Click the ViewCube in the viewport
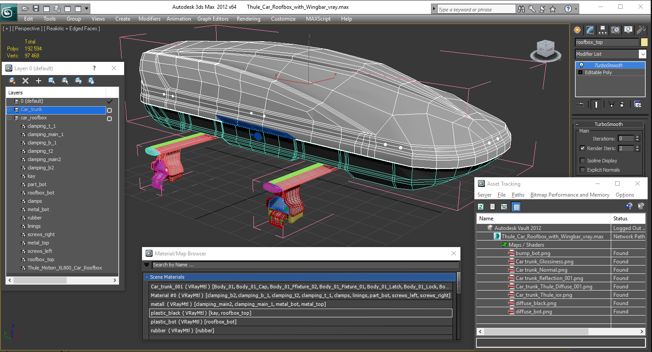The height and width of the screenshot is (352, 652). pyautogui.click(x=545, y=50)
